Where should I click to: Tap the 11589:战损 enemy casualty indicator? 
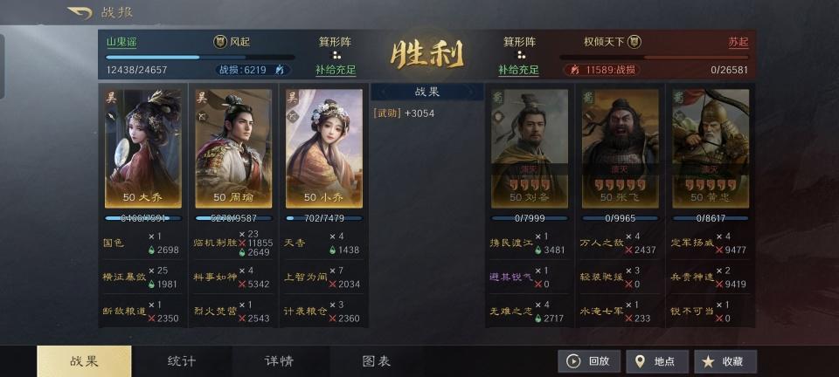(x=601, y=70)
